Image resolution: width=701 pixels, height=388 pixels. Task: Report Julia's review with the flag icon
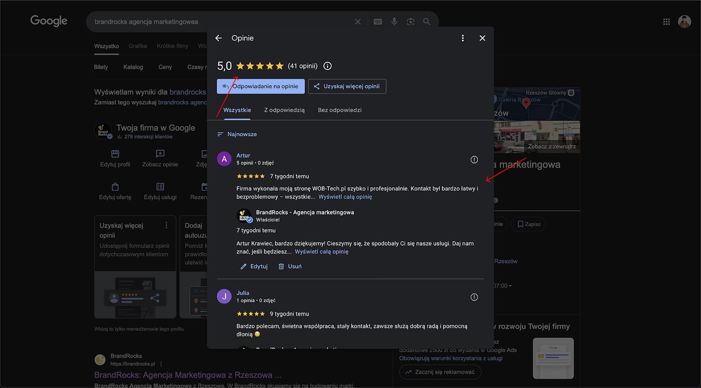(x=474, y=297)
